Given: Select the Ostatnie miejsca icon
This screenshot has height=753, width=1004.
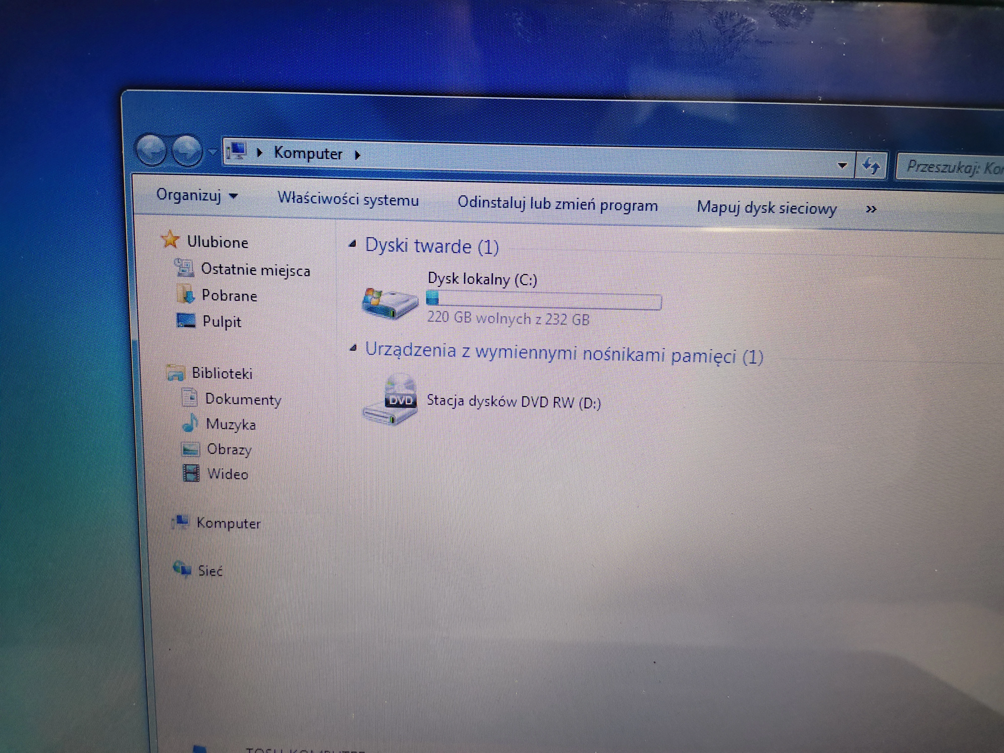Looking at the screenshot, I should click(x=184, y=267).
